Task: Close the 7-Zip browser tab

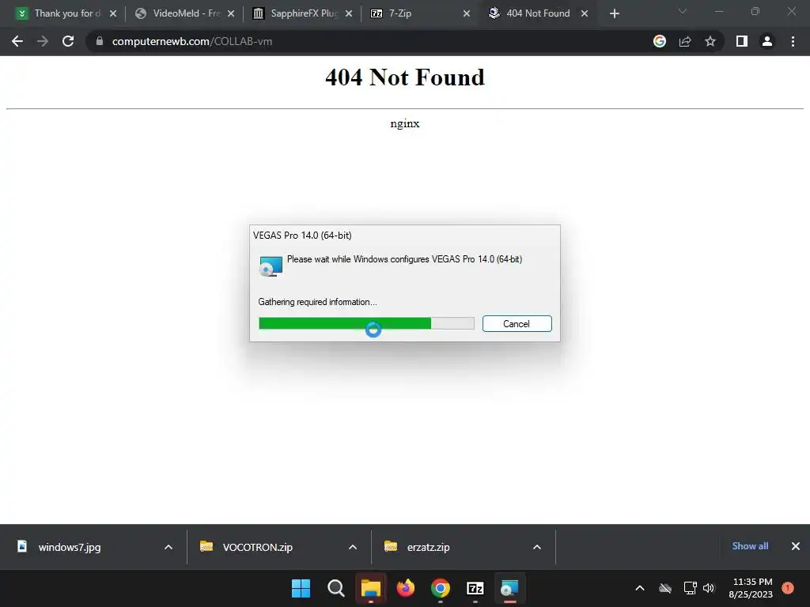Action: click(467, 13)
